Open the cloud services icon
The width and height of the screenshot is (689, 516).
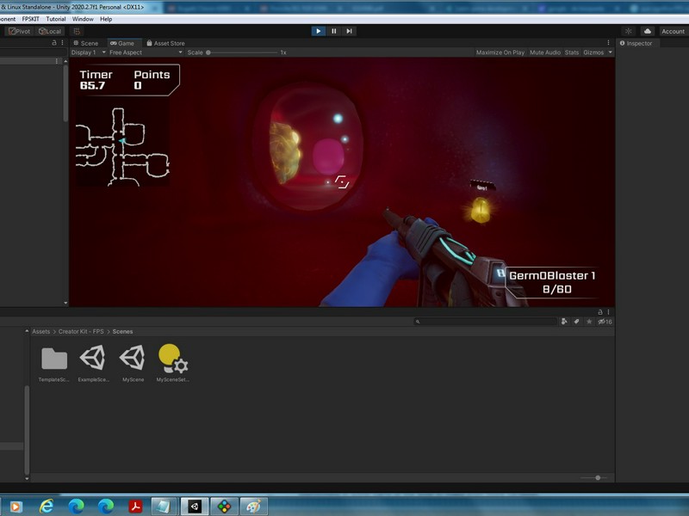pos(647,31)
